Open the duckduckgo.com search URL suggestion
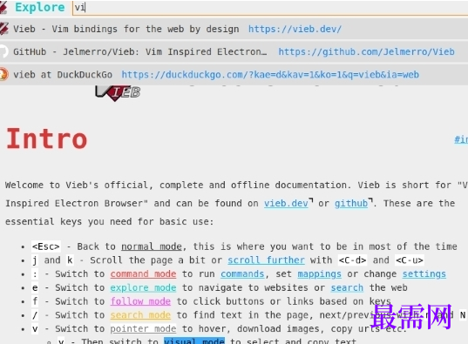This screenshot has height=344, width=468. pyautogui.click(x=270, y=75)
